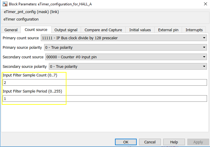Viewport: 210px width, 147px height.
Task: Open the Initial values tab
Action: 140,30
